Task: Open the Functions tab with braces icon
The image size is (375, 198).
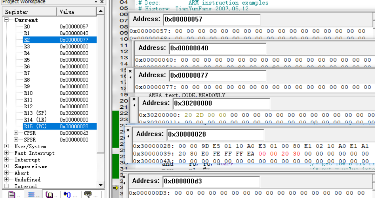Action: coord(67,195)
